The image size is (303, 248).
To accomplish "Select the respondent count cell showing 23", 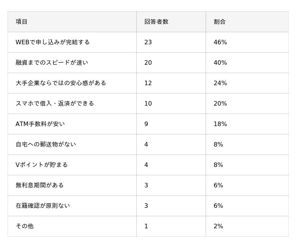I will (x=148, y=42).
